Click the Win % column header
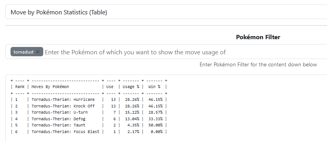 coord(154,87)
